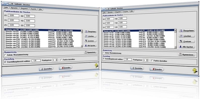This screenshot has width=200, height=99.
Task: Open the Datei menu in the left window
Action: [x=6, y=8]
